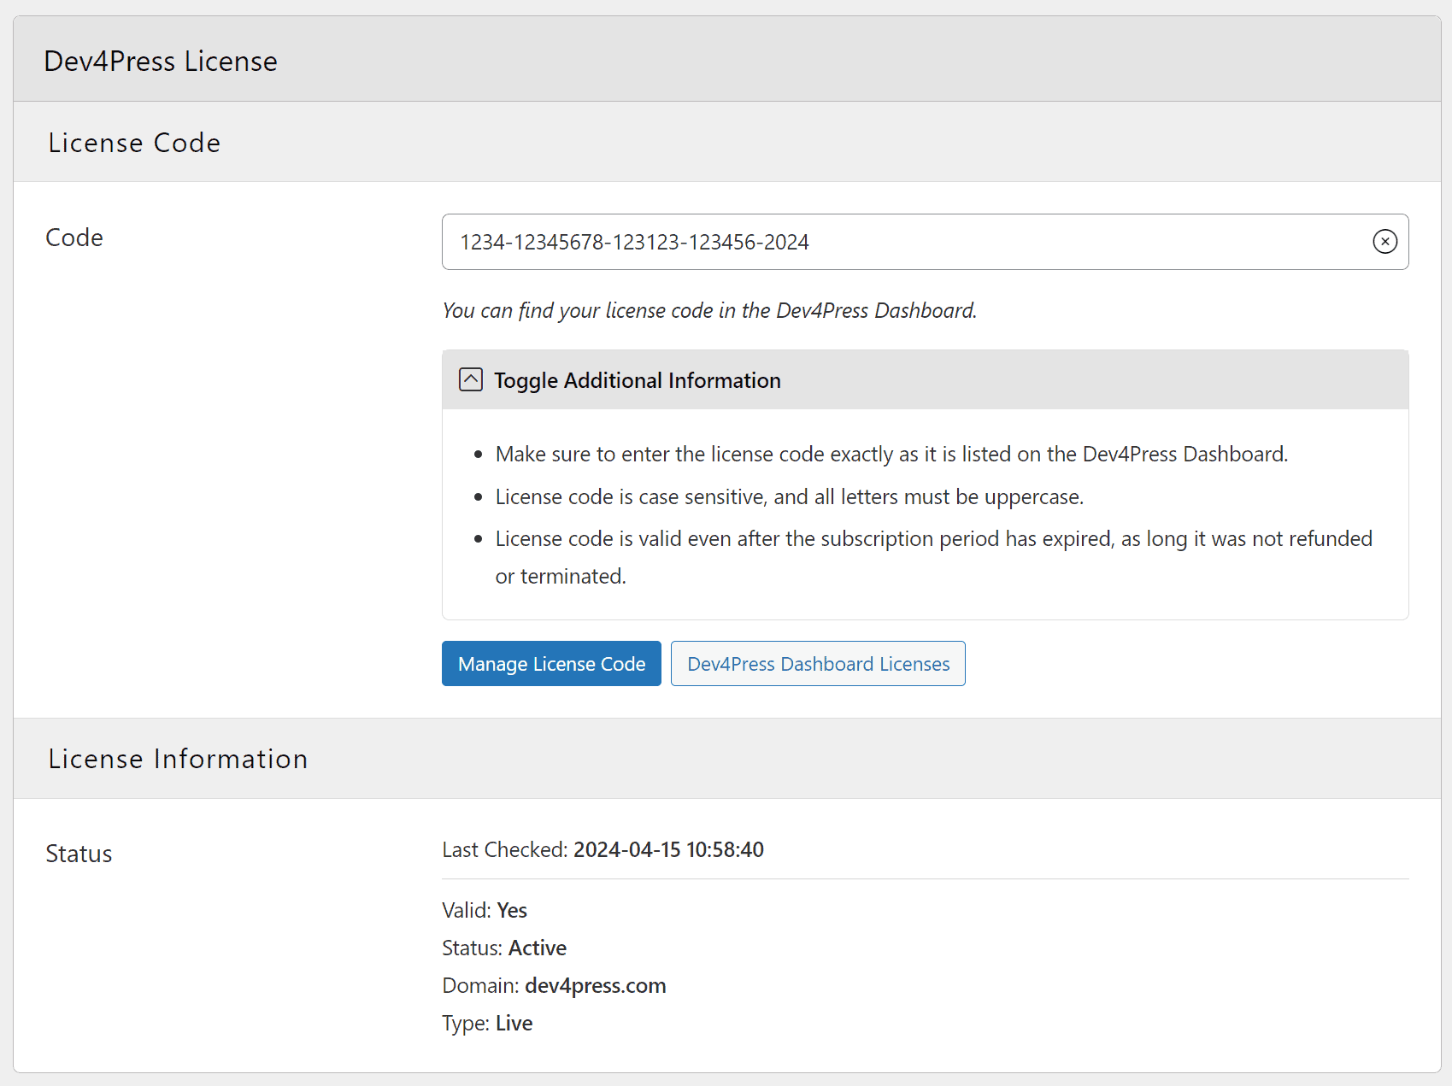The height and width of the screenshot is (1086, 1452).
Task: Click into the license Code input field
Action: click(x=925, y=242)
